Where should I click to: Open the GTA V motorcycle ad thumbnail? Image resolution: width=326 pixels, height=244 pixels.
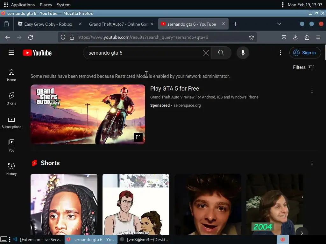tap(88, 114)
